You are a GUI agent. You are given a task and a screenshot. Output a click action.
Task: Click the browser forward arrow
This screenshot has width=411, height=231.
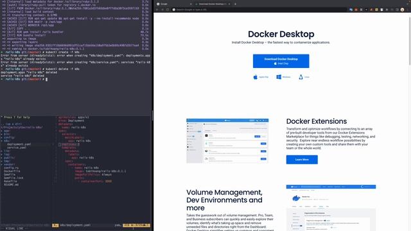click(162, 10)
